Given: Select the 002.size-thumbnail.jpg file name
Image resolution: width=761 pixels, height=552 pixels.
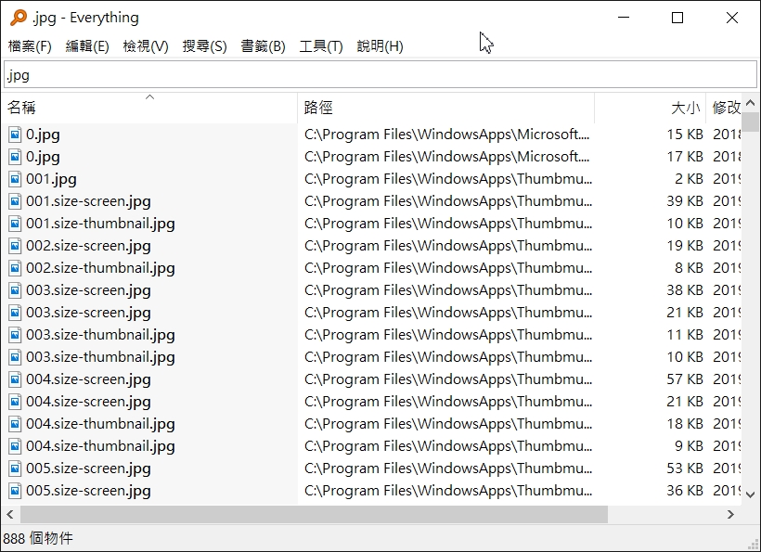Looking at the screenshot, I should pyautogui.click(x=100, y=268).
